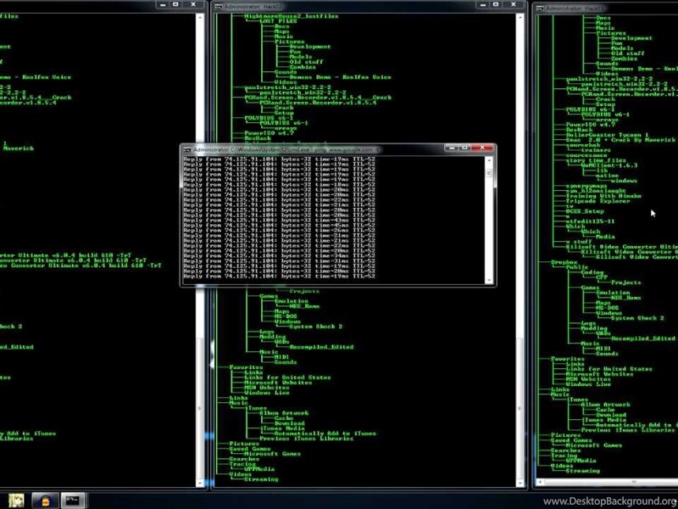Click Recompiled_Edited in the middle window

click(x=321, y=347)
